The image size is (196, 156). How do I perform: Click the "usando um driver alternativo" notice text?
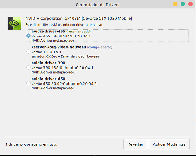click(68, 24)
